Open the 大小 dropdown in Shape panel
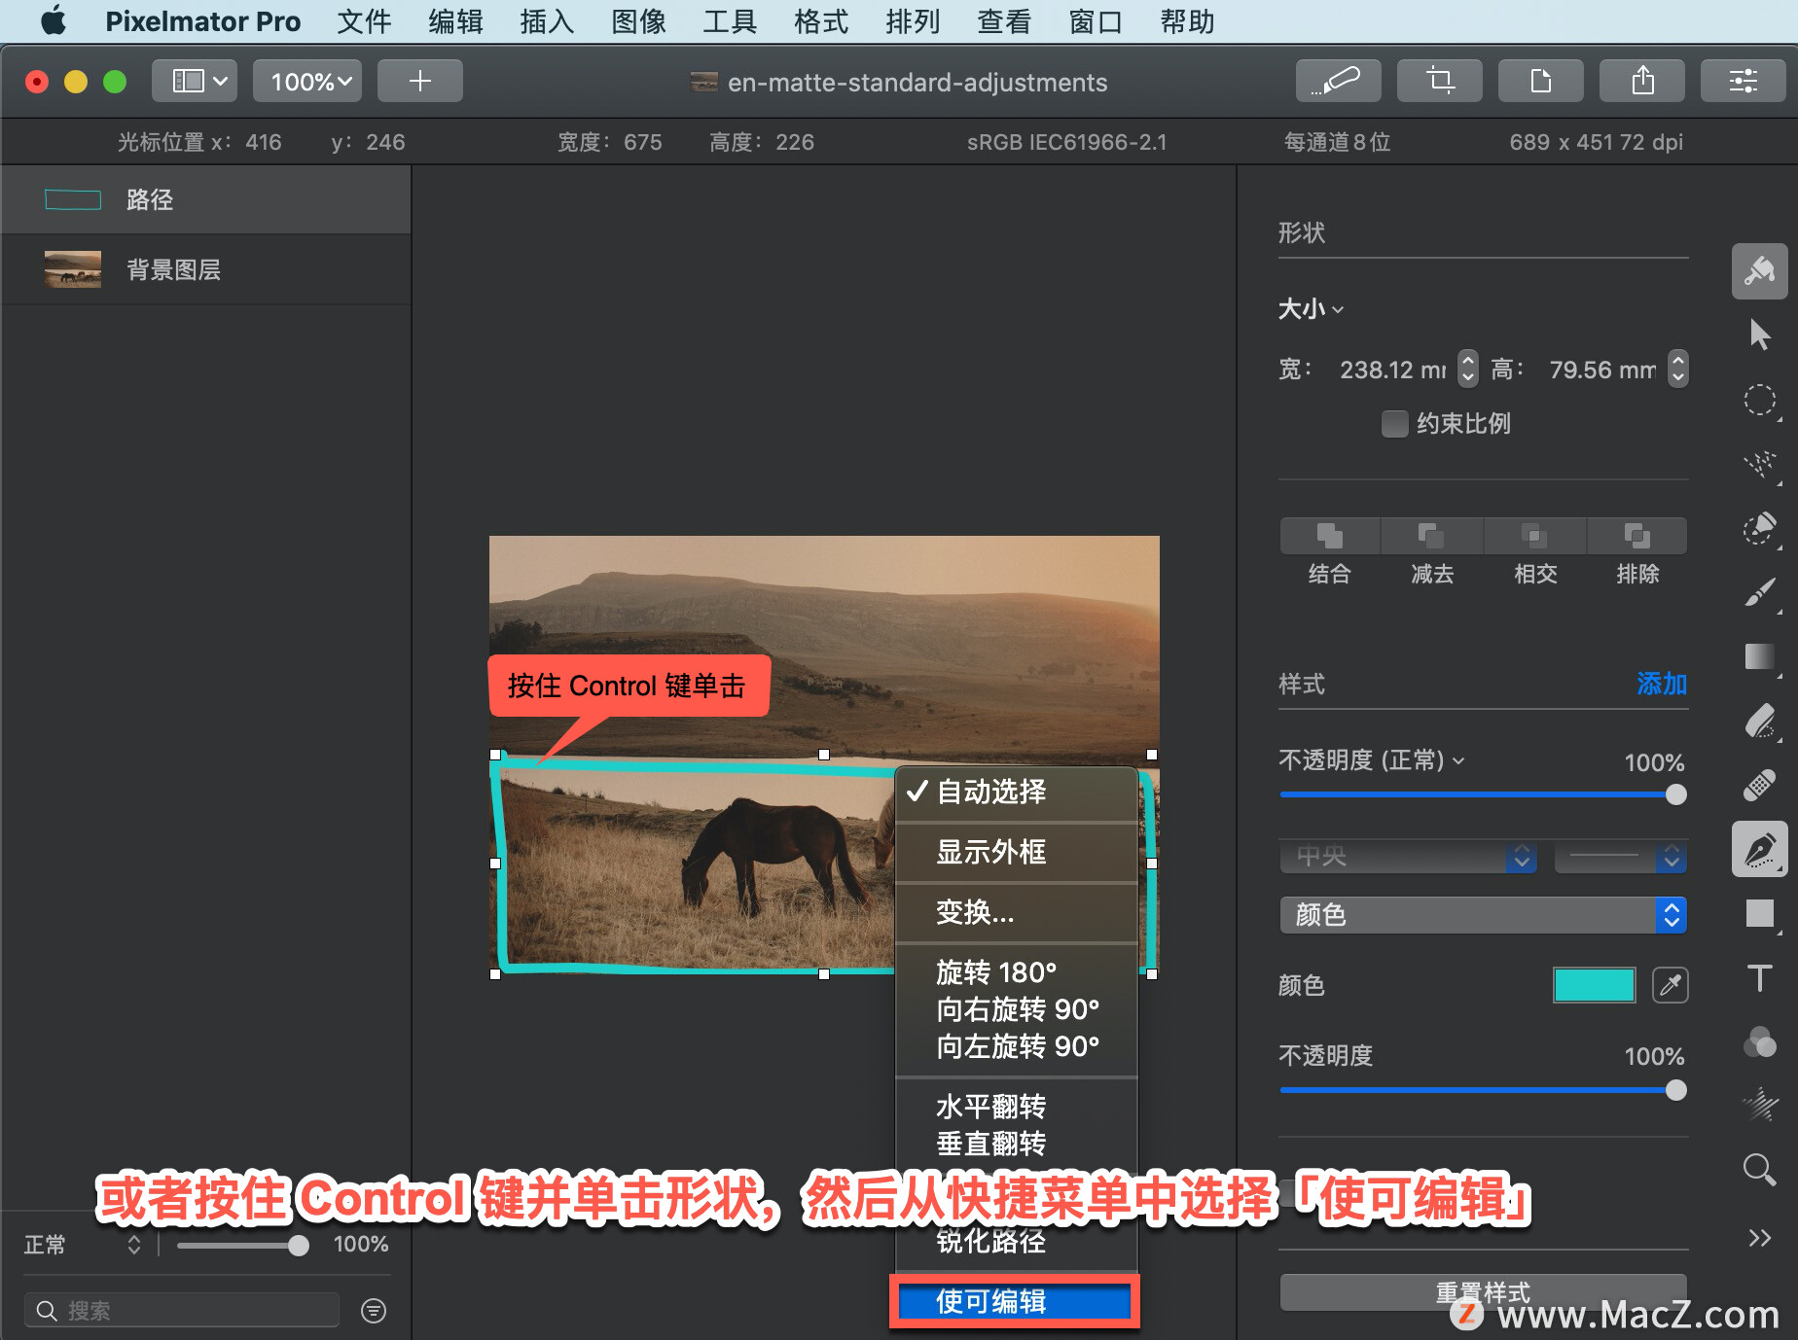The width and height of the screenshot is (1798, 1340). [x=1311, y=309]
